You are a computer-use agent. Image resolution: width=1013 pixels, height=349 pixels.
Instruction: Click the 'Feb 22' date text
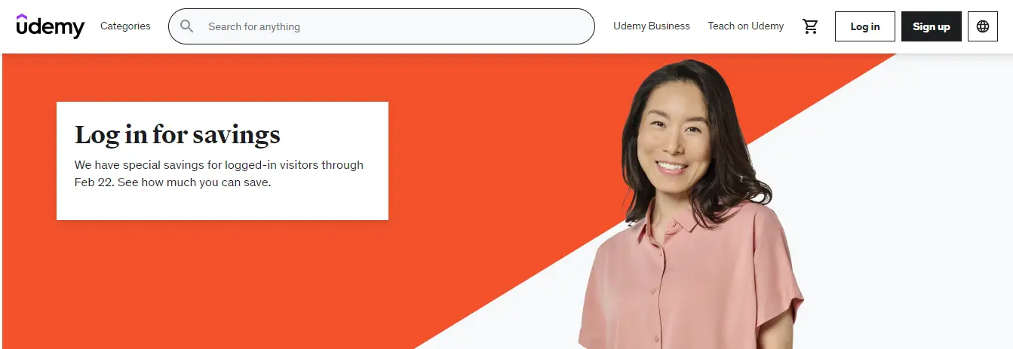click(92, 182)
